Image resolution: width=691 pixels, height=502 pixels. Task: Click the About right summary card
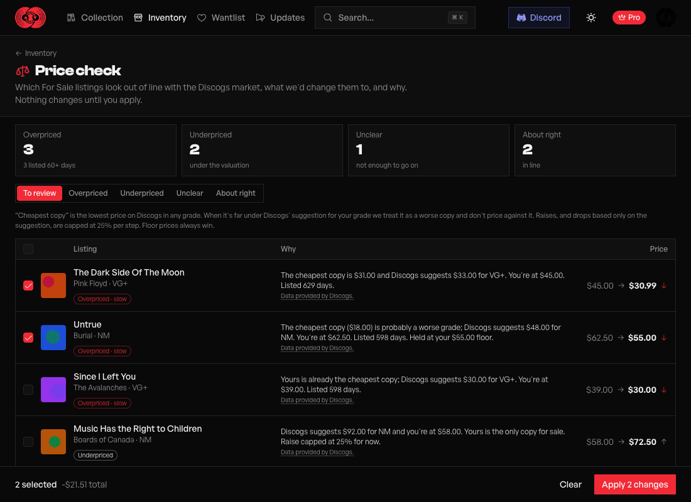tap(595, 150)
